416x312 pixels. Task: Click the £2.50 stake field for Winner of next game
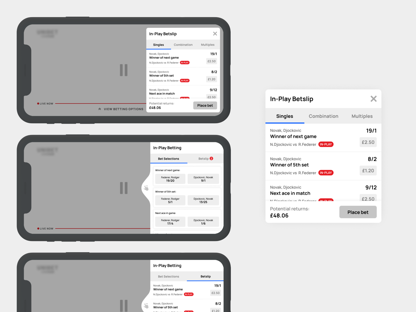(x=368, y=142)
